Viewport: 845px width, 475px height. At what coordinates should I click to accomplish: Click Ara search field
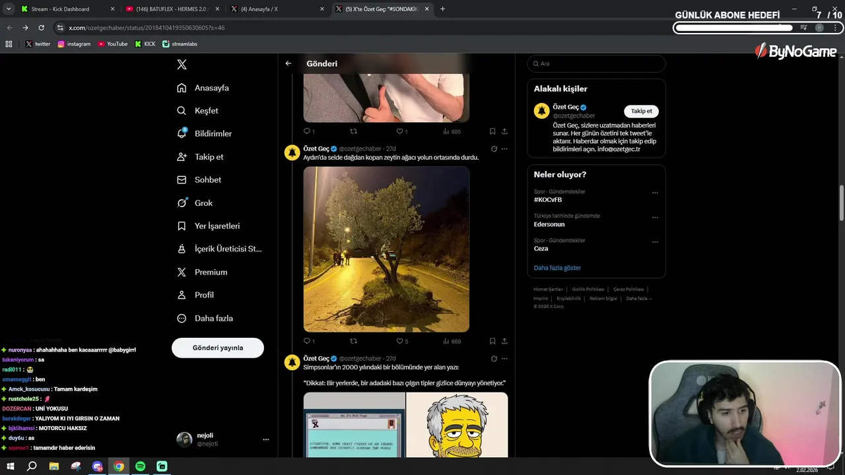[x=596, y=63]
